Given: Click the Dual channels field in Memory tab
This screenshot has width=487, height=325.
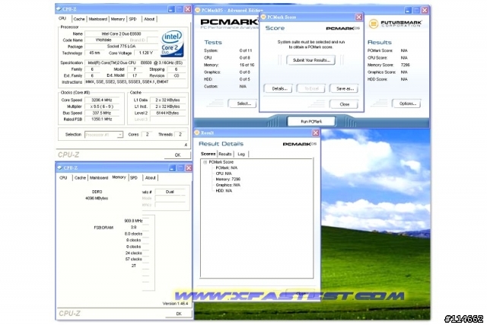Looking at the screenshot, I should pos(170,192).
